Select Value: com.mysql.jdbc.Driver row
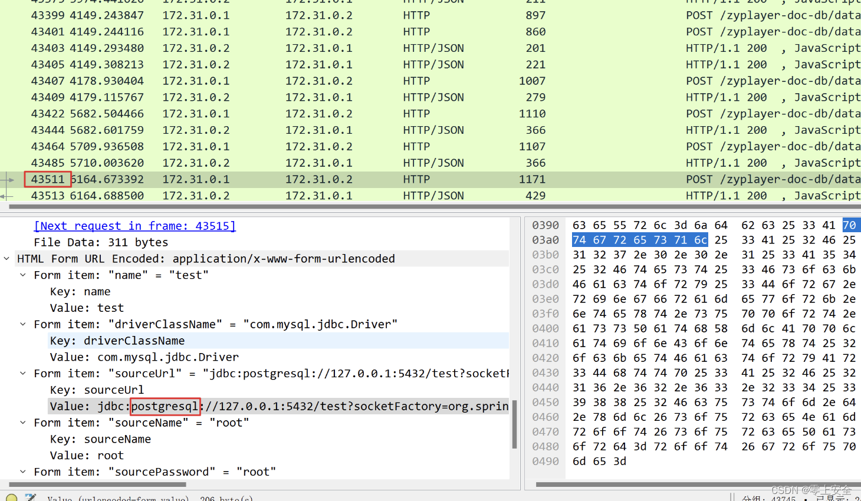861x501 pixels. pos(144,357)
